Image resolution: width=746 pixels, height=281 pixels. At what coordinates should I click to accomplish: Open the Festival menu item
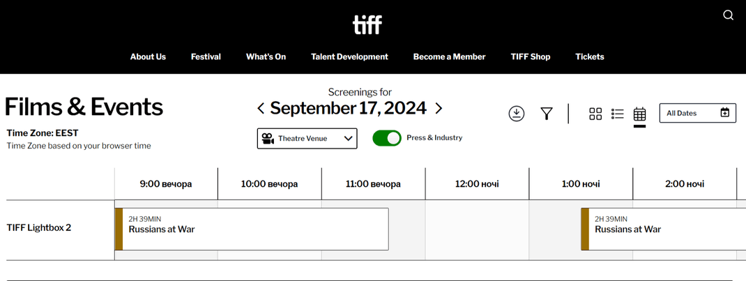(206, 56)
